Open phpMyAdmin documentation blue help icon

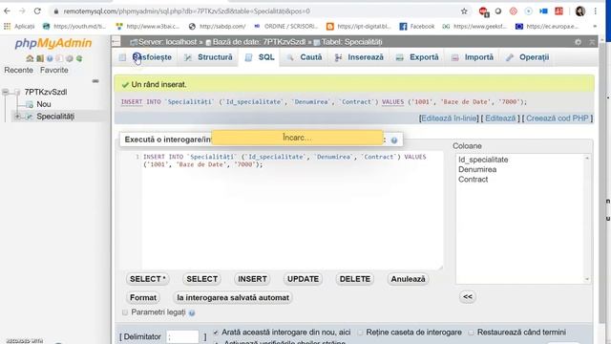tap(50, 58)
